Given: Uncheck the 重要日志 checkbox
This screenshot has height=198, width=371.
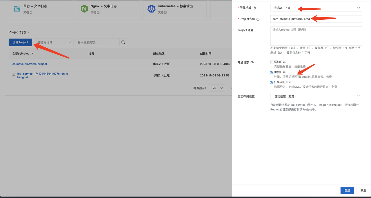Looking at the screenshot, I should point(272,72).
